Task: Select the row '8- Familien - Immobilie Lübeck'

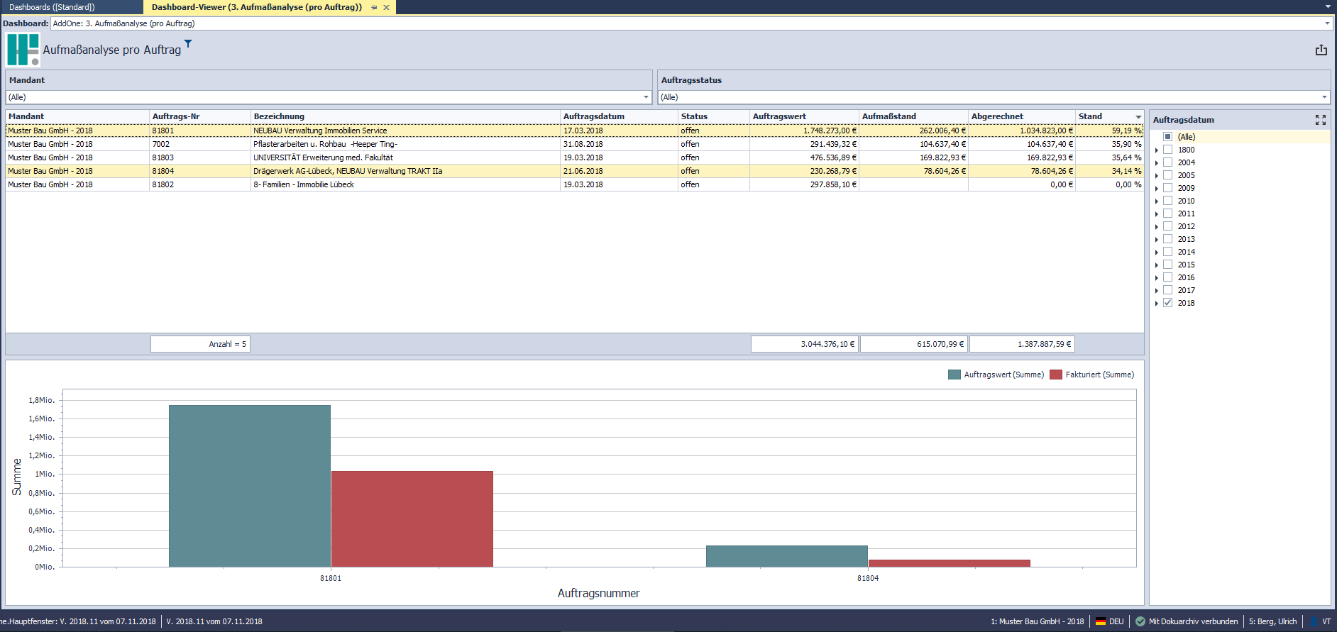Action: (x=575, y=184)
